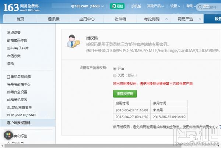Viewport: 221px width, 148px height.
Task: Click the 授权码 heading
Action: (92, 38)
